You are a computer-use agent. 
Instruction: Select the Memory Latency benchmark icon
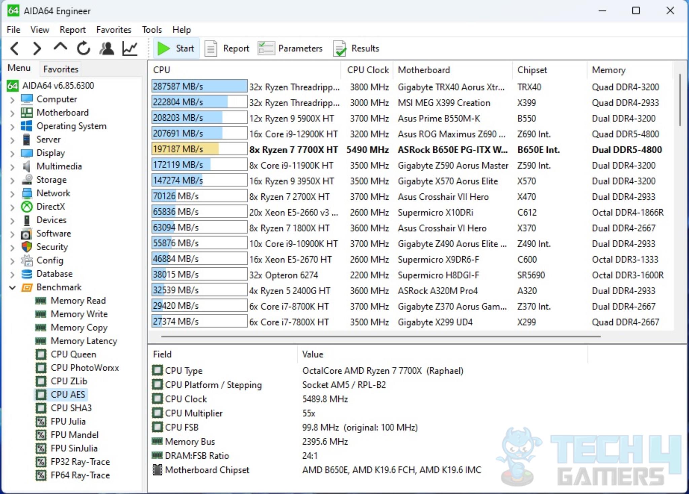point(41,341)
